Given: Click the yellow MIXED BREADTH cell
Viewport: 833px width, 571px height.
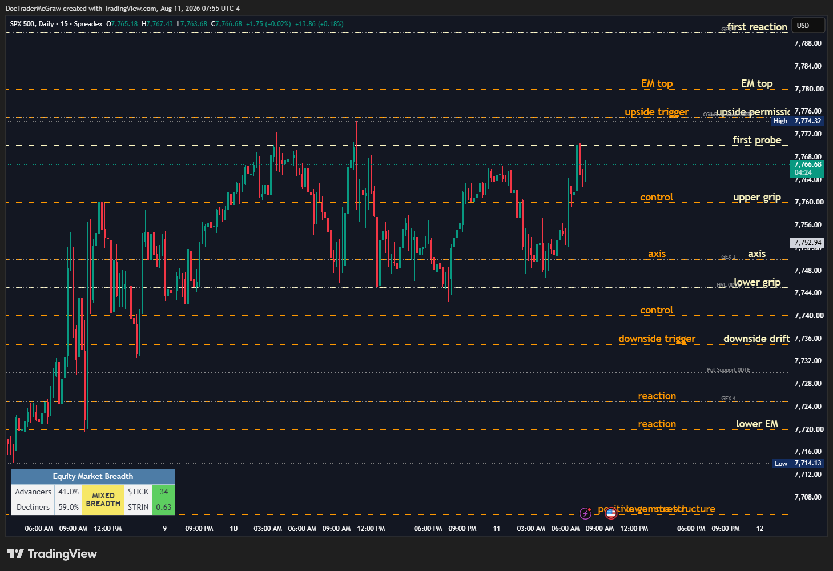Looking at the screenshot, I should click(103, 500).
